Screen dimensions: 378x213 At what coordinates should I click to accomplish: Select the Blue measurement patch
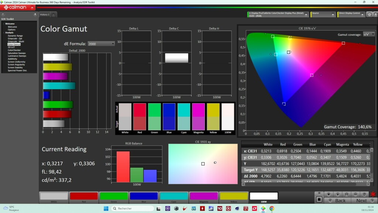(144, 197)
